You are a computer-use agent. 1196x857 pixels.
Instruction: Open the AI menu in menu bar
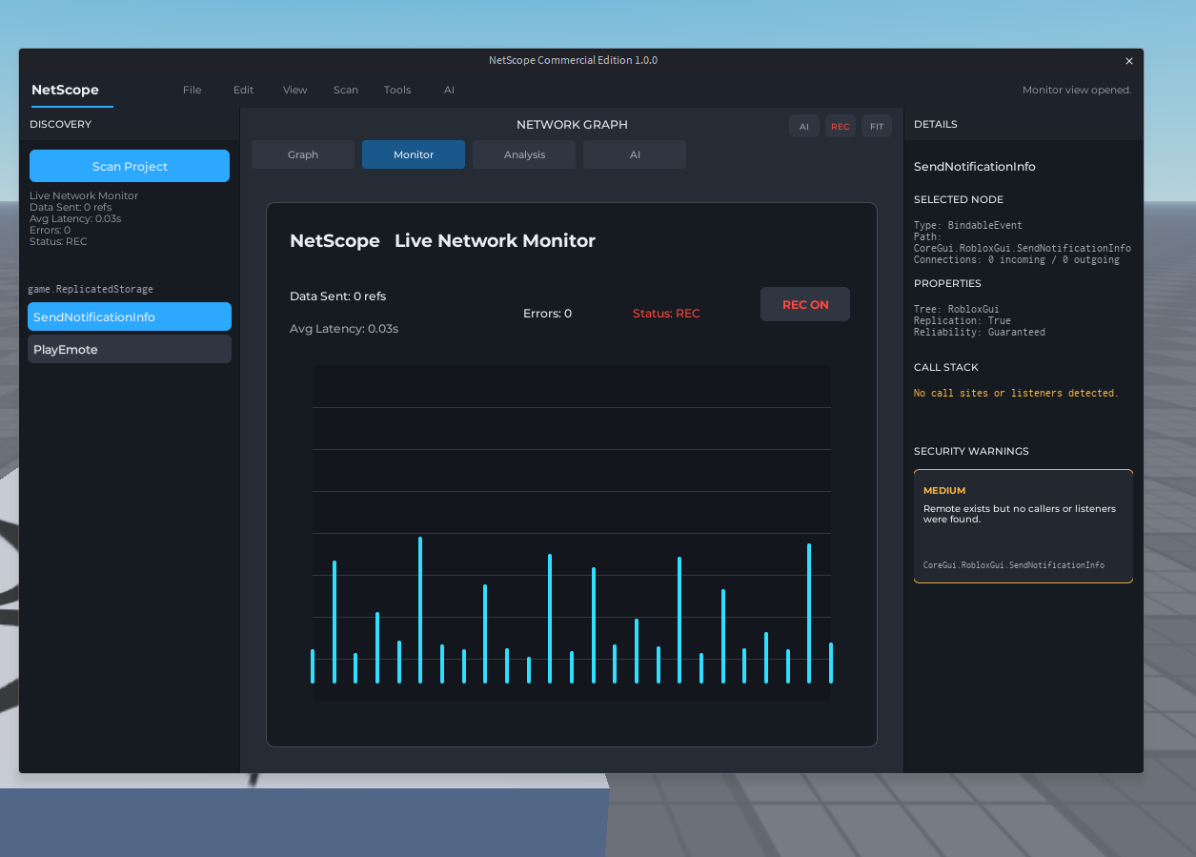(449, 90)
